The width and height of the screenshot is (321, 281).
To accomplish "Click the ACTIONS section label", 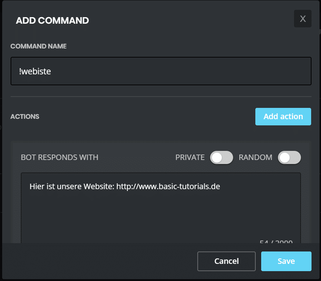I will tap(25, 117).
